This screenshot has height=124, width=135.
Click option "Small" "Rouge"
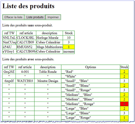coord(91,90)
